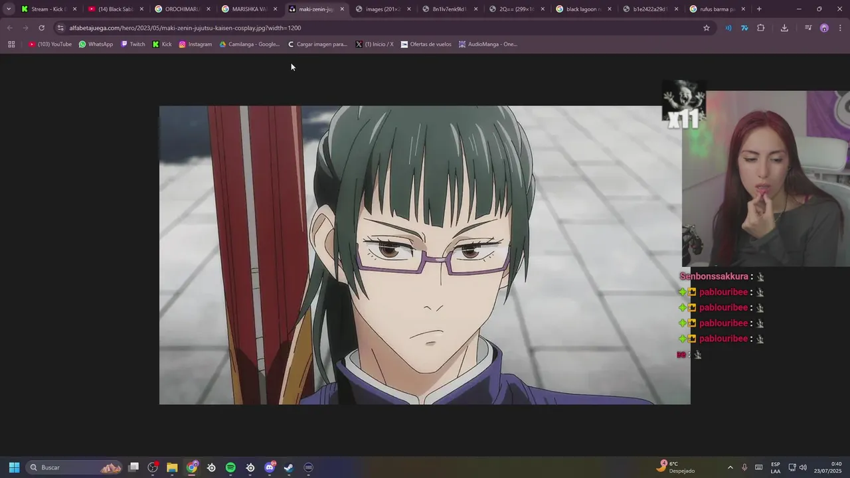Open Steam from the taskbar
The image size is (850, 478).
pos(289,467)
